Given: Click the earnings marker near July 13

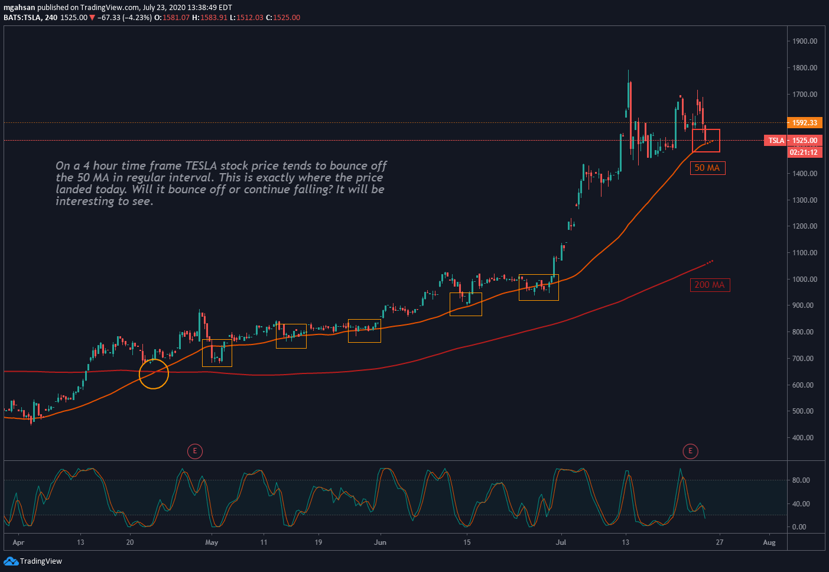Looking at the screenshot, I should point(690,451).
